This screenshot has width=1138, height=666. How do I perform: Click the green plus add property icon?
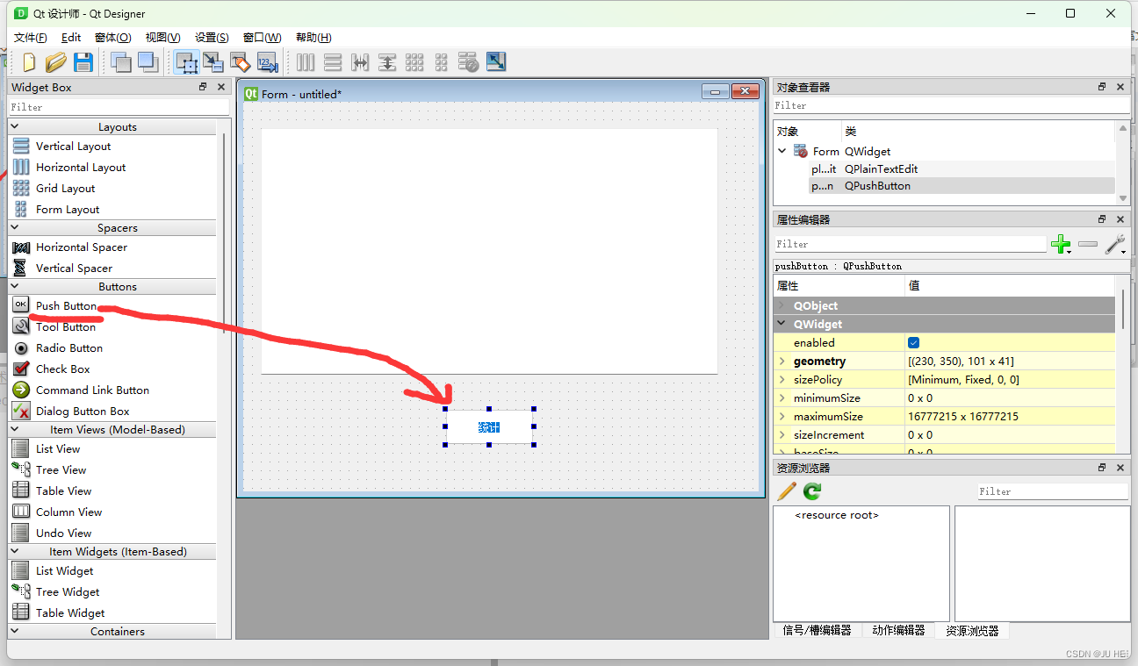[1061, 244]
